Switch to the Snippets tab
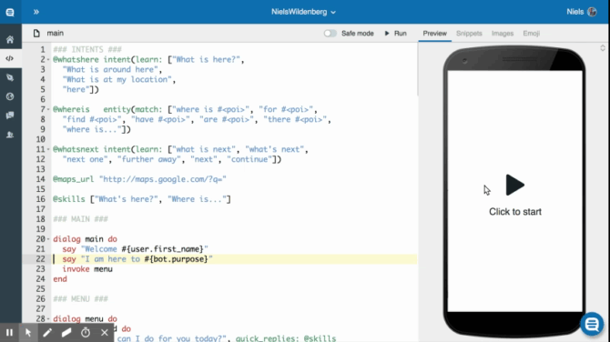This screenshot has height=342, width=610. coord(469,34)
